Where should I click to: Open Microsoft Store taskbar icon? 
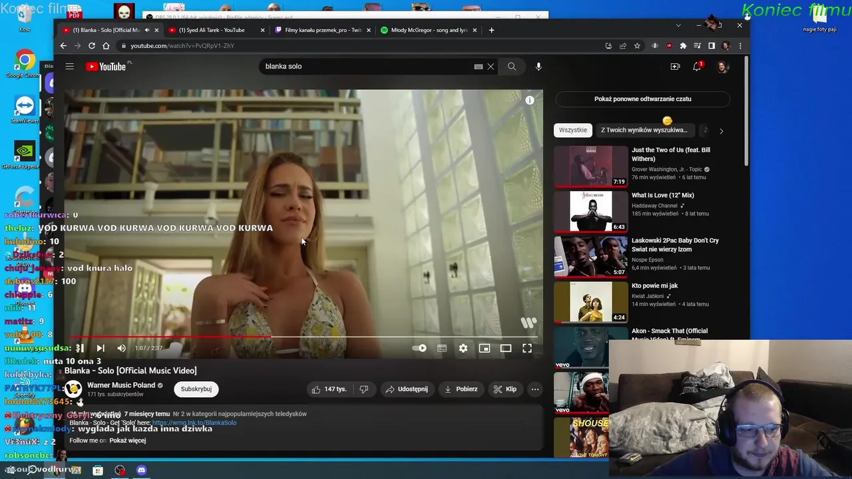tap(98, 470)
